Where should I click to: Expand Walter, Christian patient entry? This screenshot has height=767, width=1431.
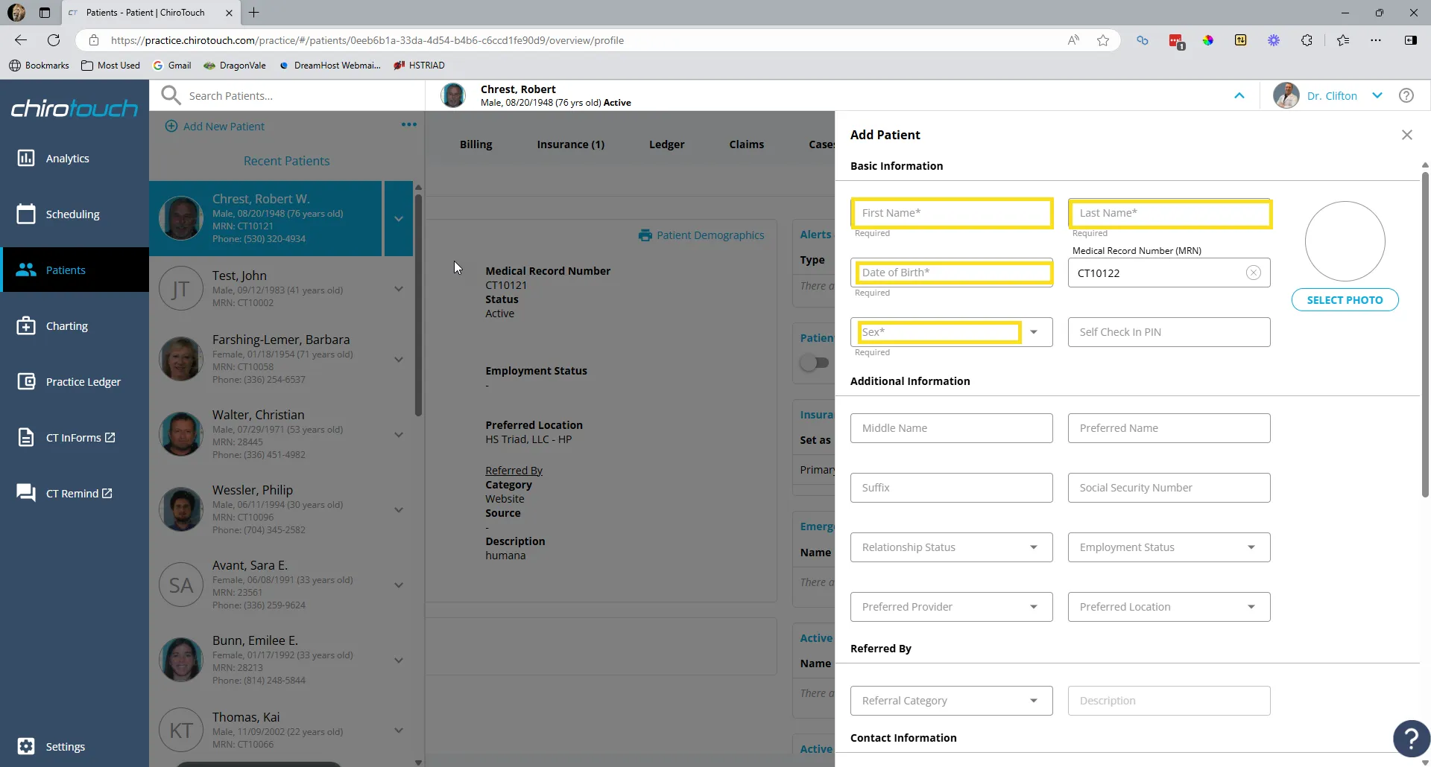tap(399, 435)
